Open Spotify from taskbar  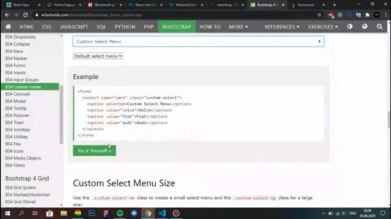[x=120, y=214]
